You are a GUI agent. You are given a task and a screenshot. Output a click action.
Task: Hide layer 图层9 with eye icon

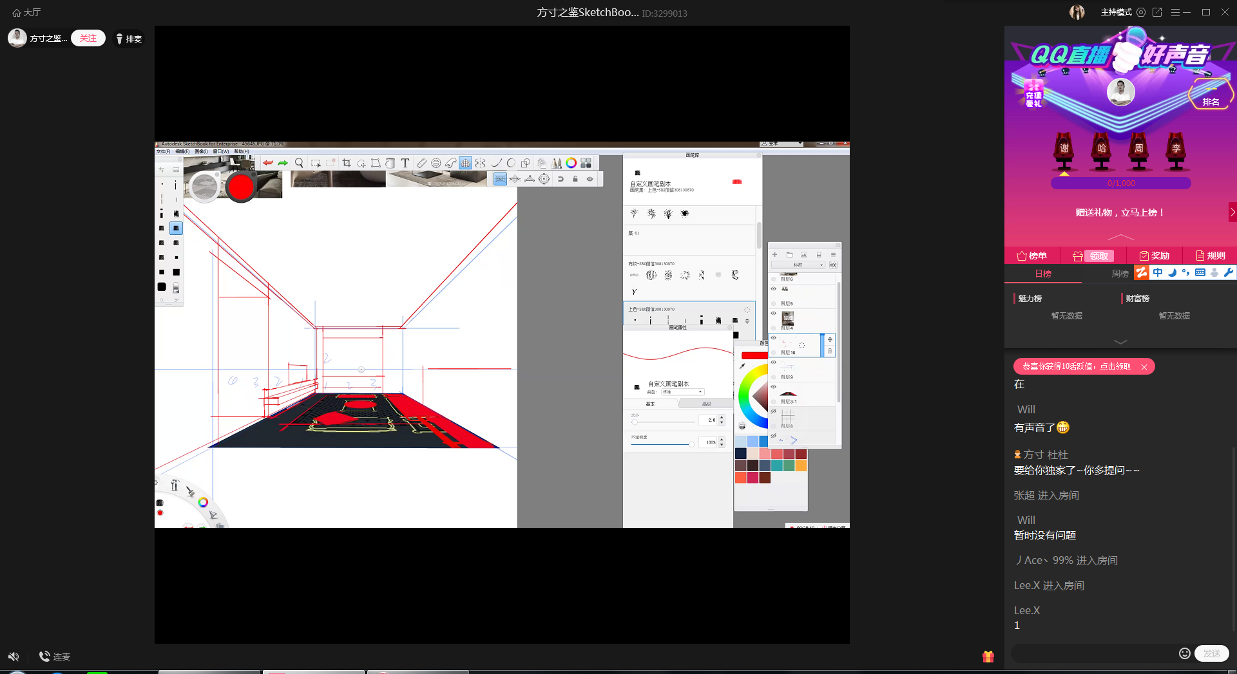click(774, 362)
